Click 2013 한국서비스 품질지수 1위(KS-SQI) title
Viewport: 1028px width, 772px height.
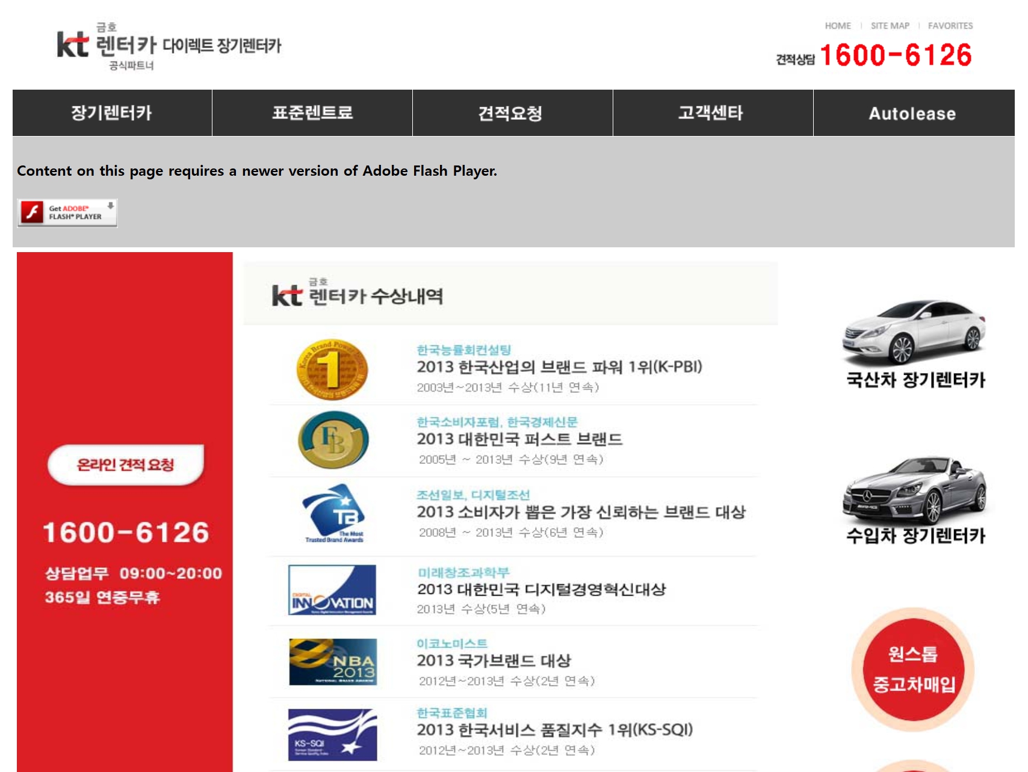tap(555, 730)
